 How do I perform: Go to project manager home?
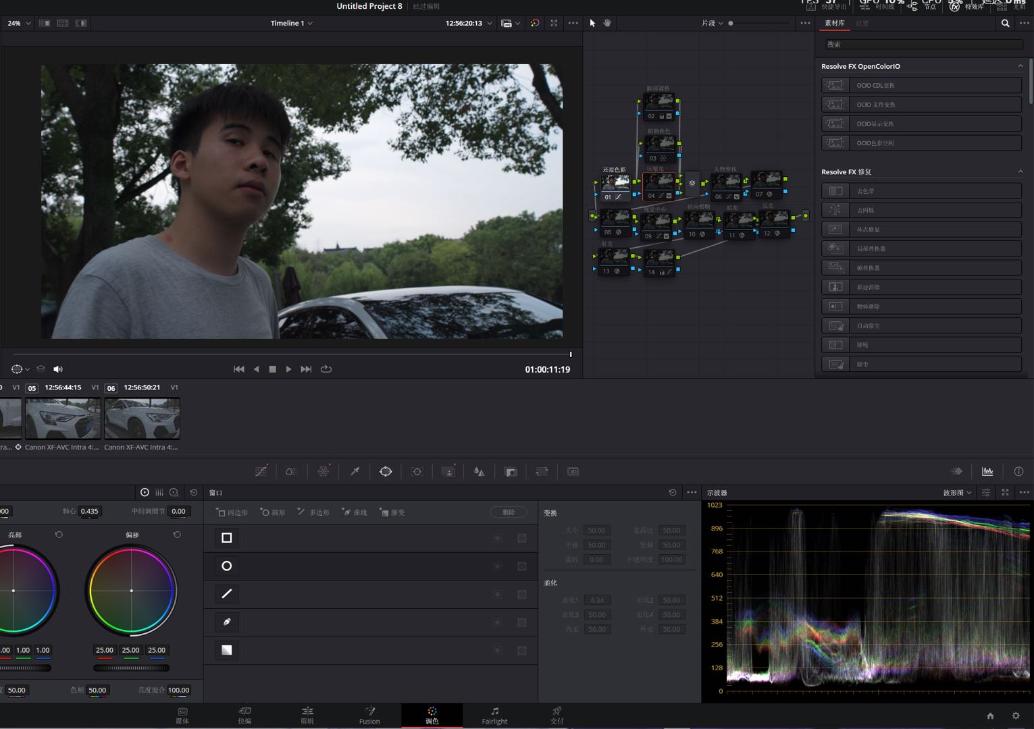tap(990, 715)
